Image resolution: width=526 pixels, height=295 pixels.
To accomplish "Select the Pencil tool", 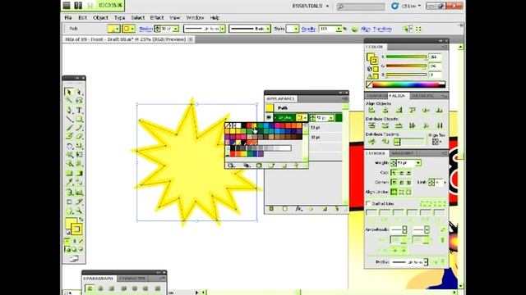I will pyautogui.click(x=79, y=128).
